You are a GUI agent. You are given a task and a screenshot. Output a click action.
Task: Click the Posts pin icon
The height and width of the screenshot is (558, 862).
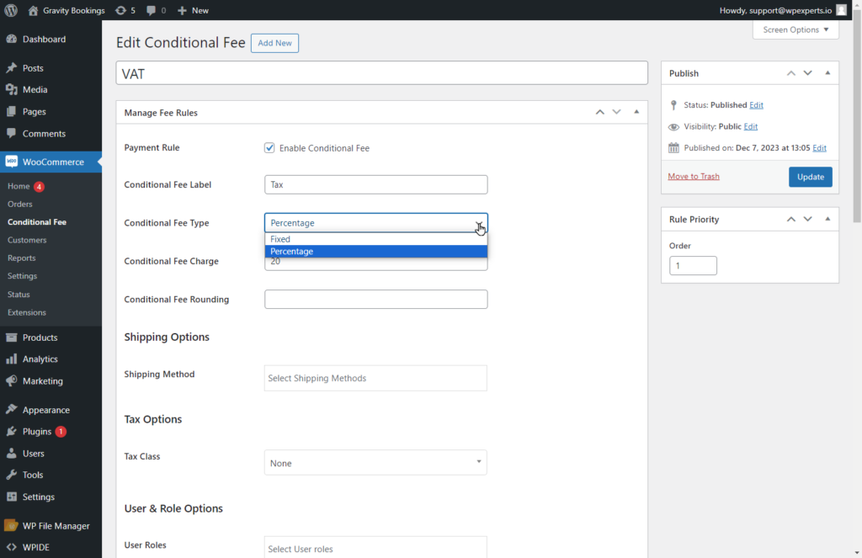[12, 68]
